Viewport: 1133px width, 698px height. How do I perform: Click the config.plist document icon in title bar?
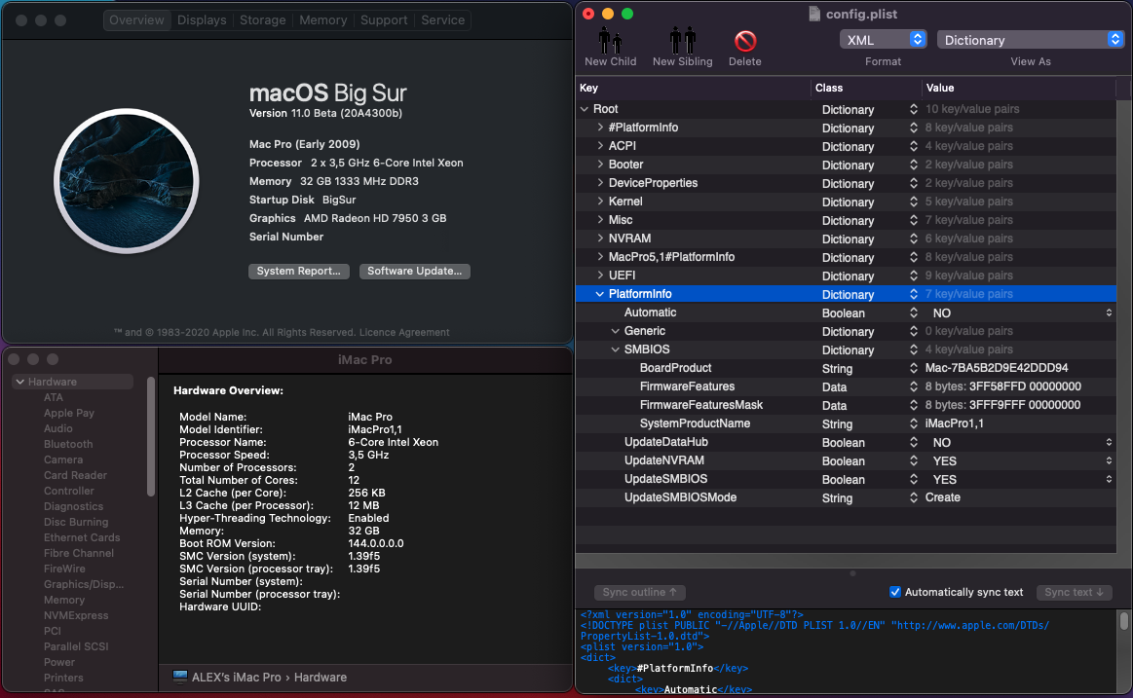(x=814, y=14)
